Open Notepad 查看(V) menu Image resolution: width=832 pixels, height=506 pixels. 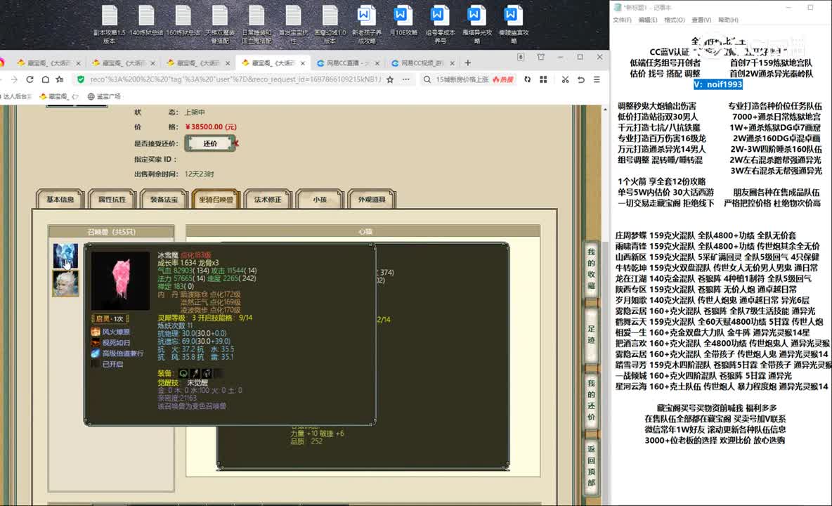tap(701, 20)
